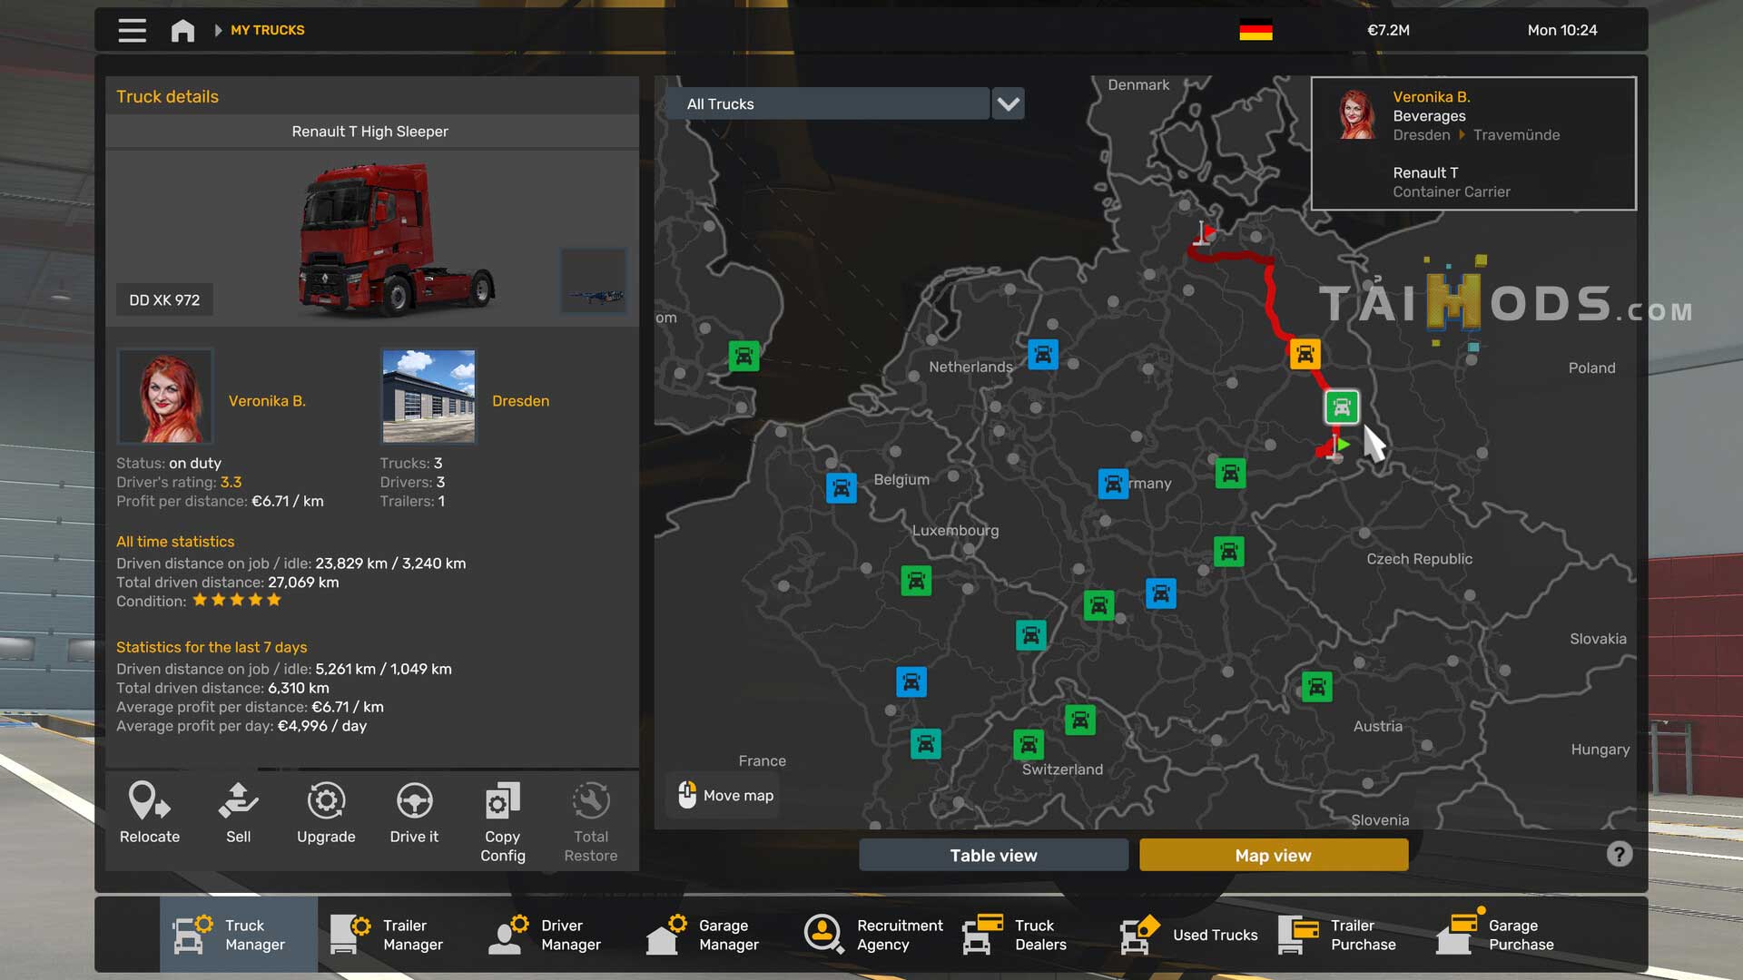Go to home screen icon
This screenshot has width=1743, height=980.
[x=182, y=30]
